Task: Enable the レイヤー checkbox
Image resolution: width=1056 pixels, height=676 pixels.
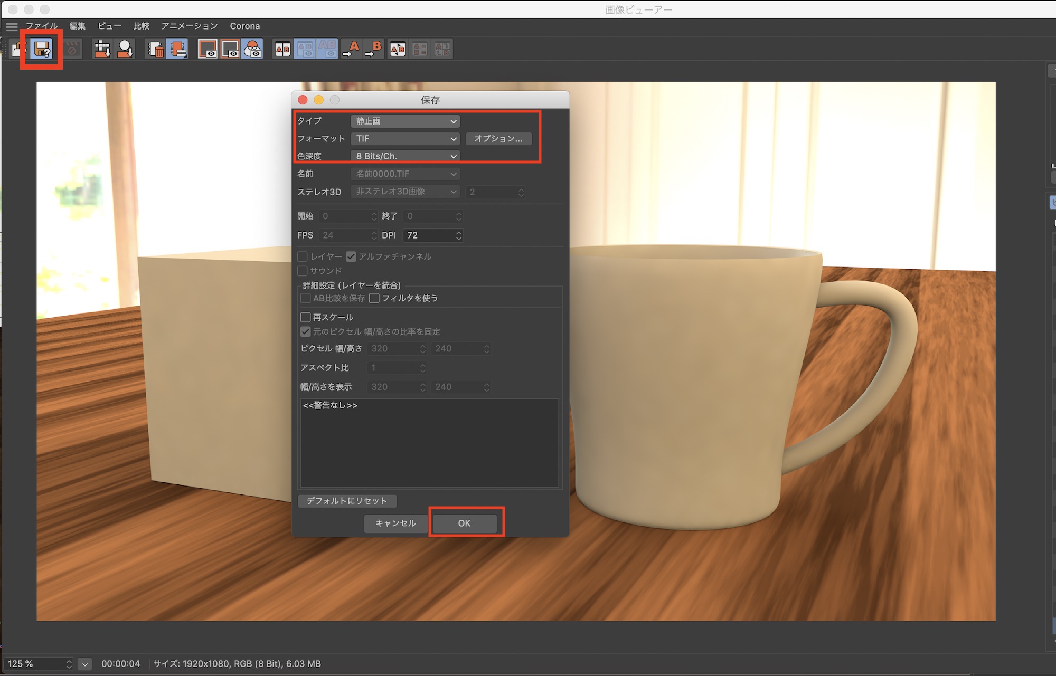Action: (303, 256)
